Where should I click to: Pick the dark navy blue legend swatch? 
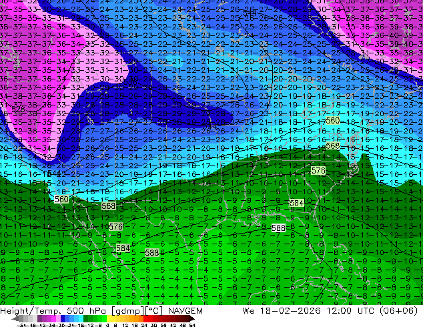63,318
